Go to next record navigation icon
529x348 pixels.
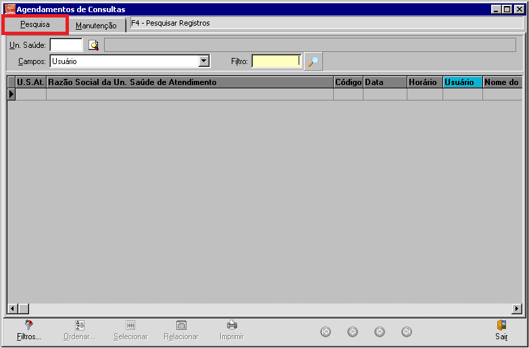click(x=380, y=332)
